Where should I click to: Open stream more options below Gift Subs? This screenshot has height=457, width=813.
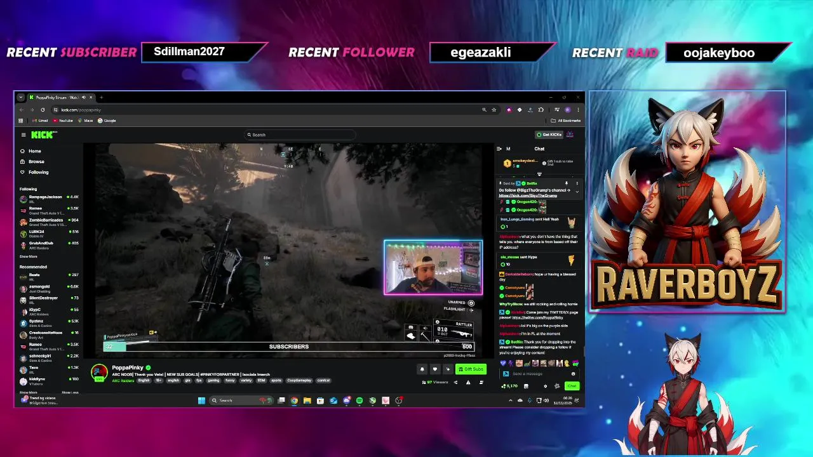[x=481, y=382]
